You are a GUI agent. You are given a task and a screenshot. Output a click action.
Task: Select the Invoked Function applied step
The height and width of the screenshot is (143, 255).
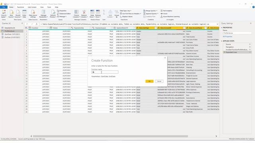pos(237,49)
